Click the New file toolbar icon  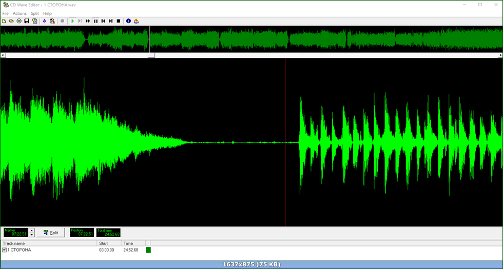tap(4, 21)
